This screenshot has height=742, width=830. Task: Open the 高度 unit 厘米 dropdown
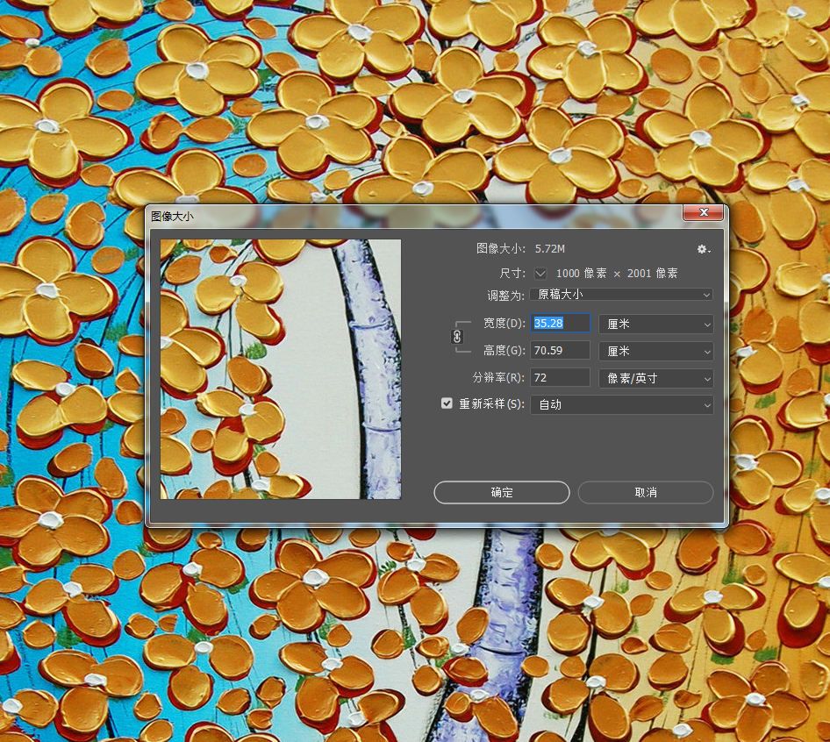656,351
